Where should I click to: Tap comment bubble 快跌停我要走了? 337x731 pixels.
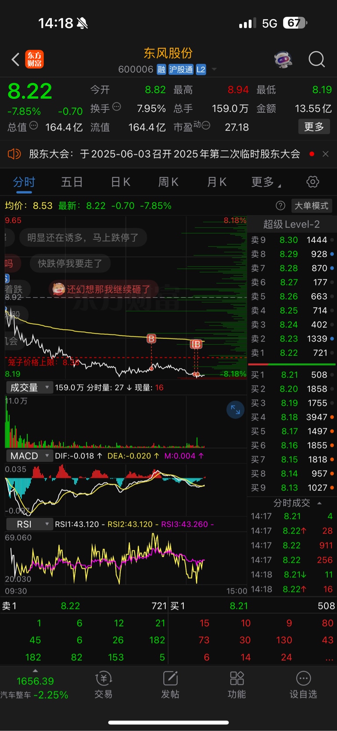(x=69, y=263)
